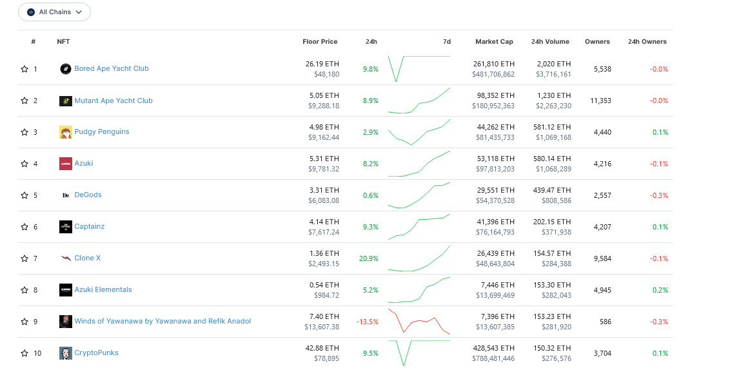Click the Mutant Ape Yacht Club icon
This screenshot has width=730, height=368.
click(66, 101)
